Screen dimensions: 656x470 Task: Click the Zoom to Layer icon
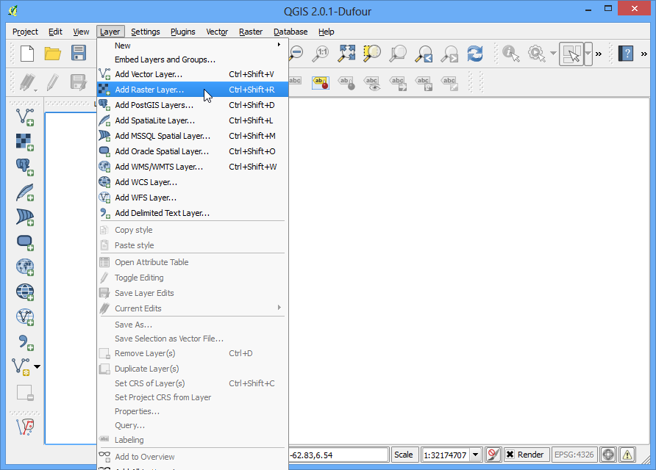coord(397,54)
